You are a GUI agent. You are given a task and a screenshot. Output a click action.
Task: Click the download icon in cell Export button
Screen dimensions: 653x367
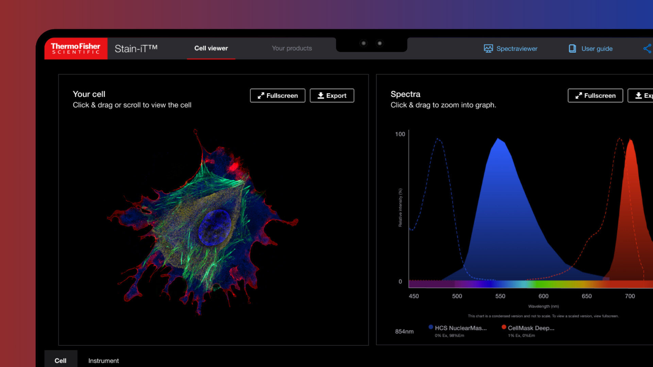320,96
